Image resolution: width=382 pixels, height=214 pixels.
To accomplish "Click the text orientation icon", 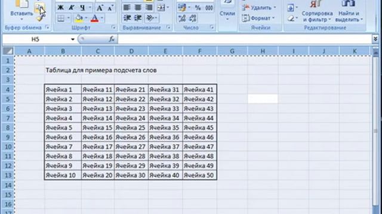I will click(150, 18).
